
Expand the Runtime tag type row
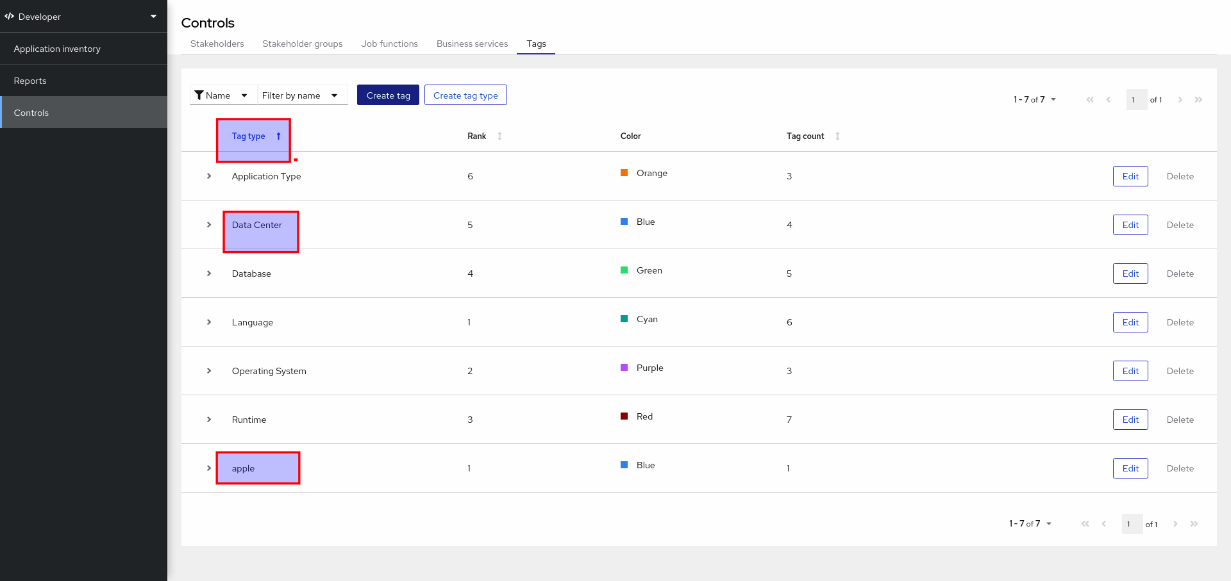(x=209, y=420)
